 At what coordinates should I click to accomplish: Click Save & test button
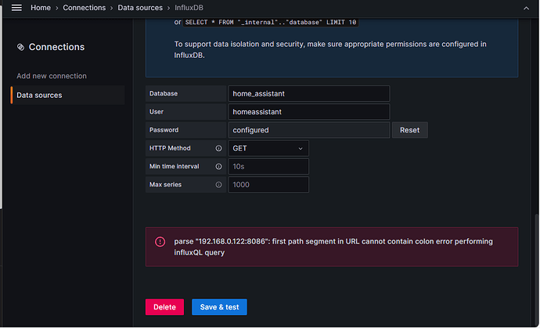click(x=219, y=307)
